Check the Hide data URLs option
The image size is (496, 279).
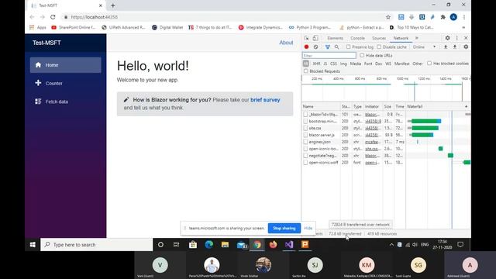pos(362,55)
